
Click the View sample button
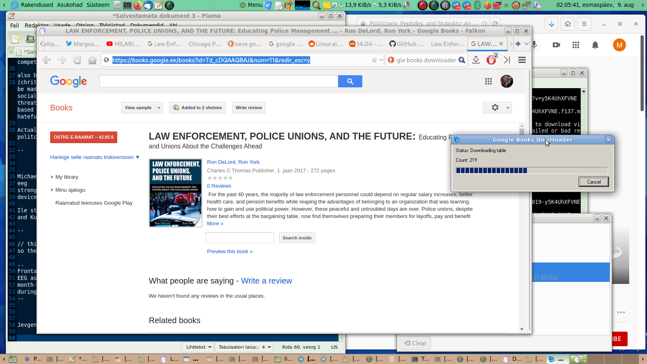coord(138,108)
